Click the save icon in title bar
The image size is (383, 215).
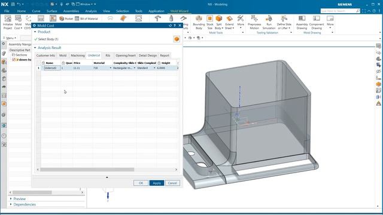point(13,4)
